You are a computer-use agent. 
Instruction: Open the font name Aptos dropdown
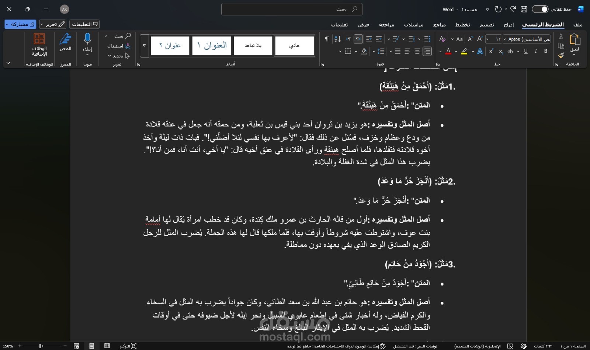(505, 39)
